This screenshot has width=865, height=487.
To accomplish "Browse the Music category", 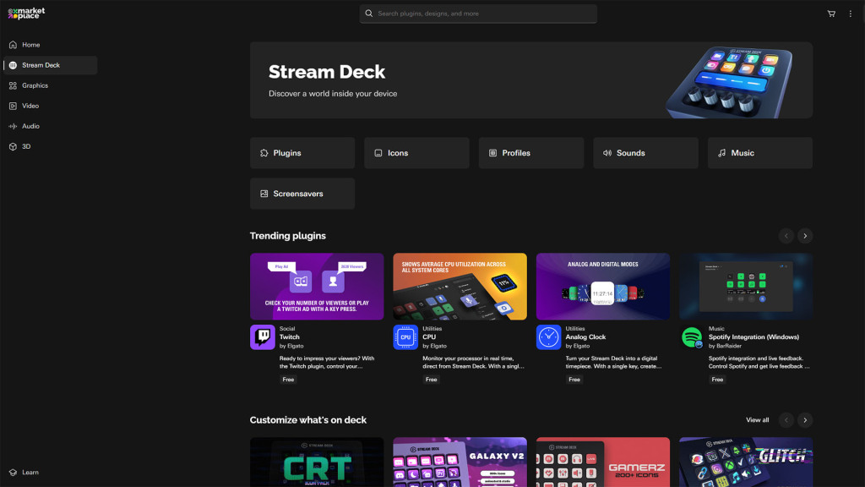I will (760, 153).
